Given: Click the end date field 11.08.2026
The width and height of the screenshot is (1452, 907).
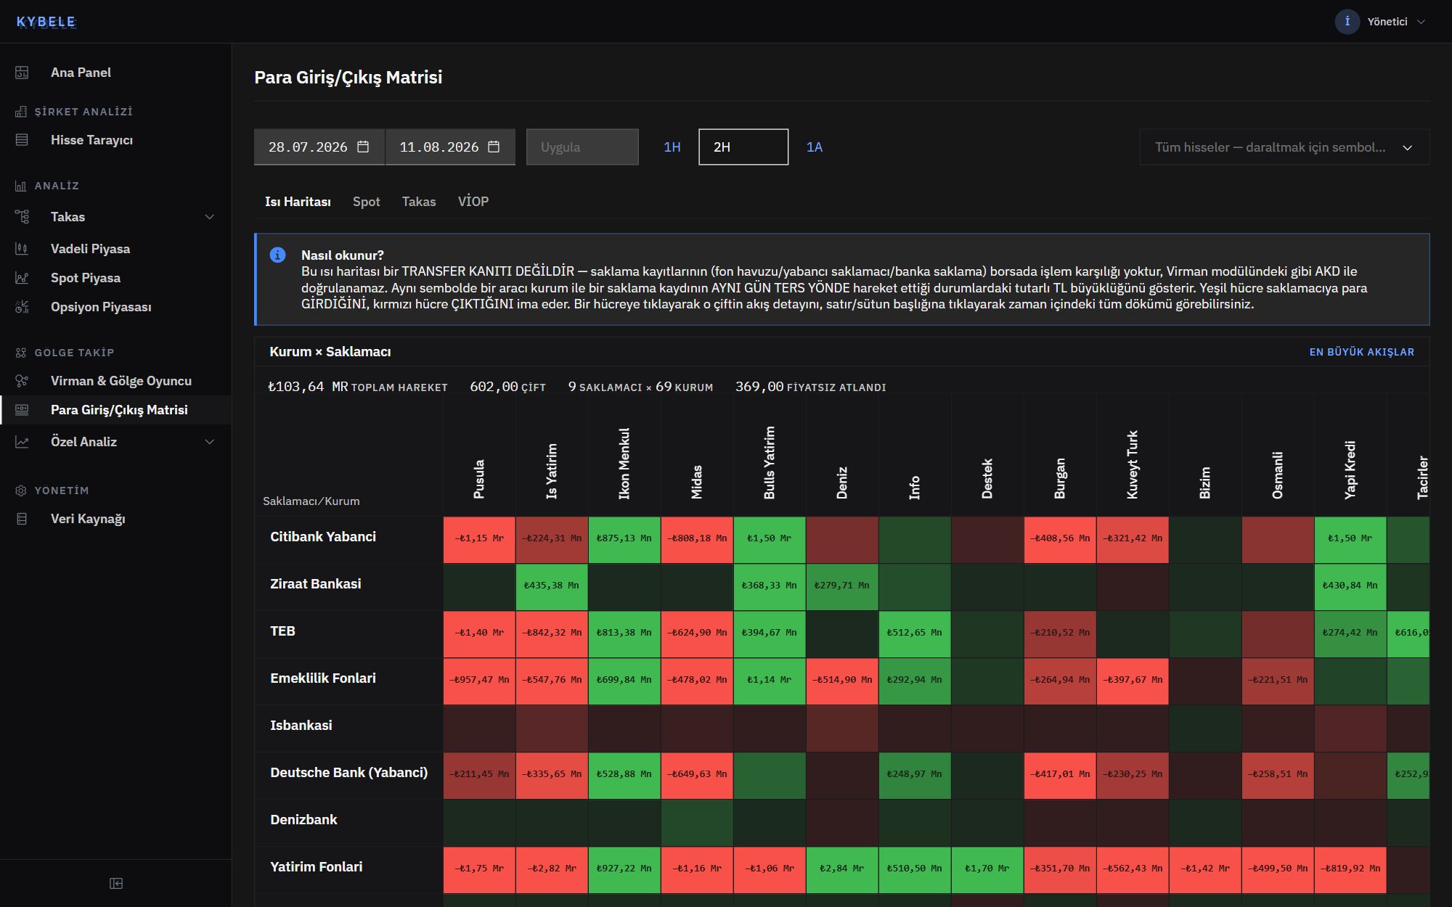Looking at the screenshot, I should coord(450,147).
